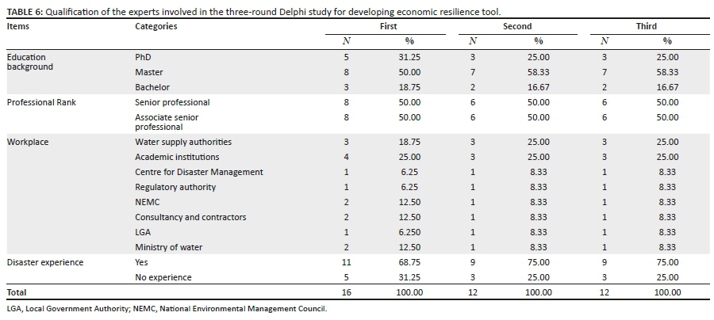Click the First round column header

point(386,26)
